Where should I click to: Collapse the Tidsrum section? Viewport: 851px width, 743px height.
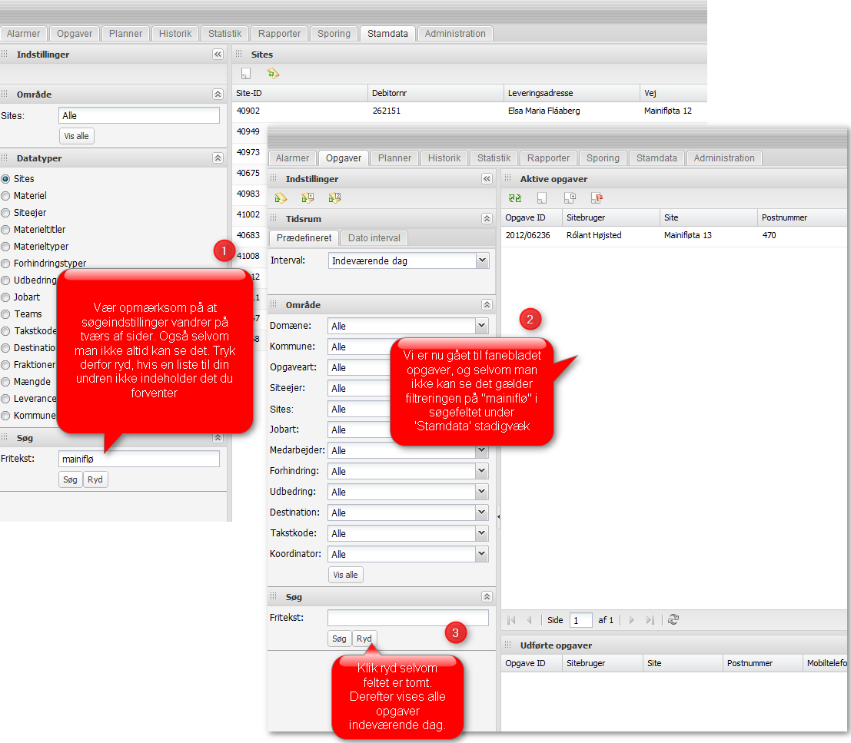click(x=486, y=219)
